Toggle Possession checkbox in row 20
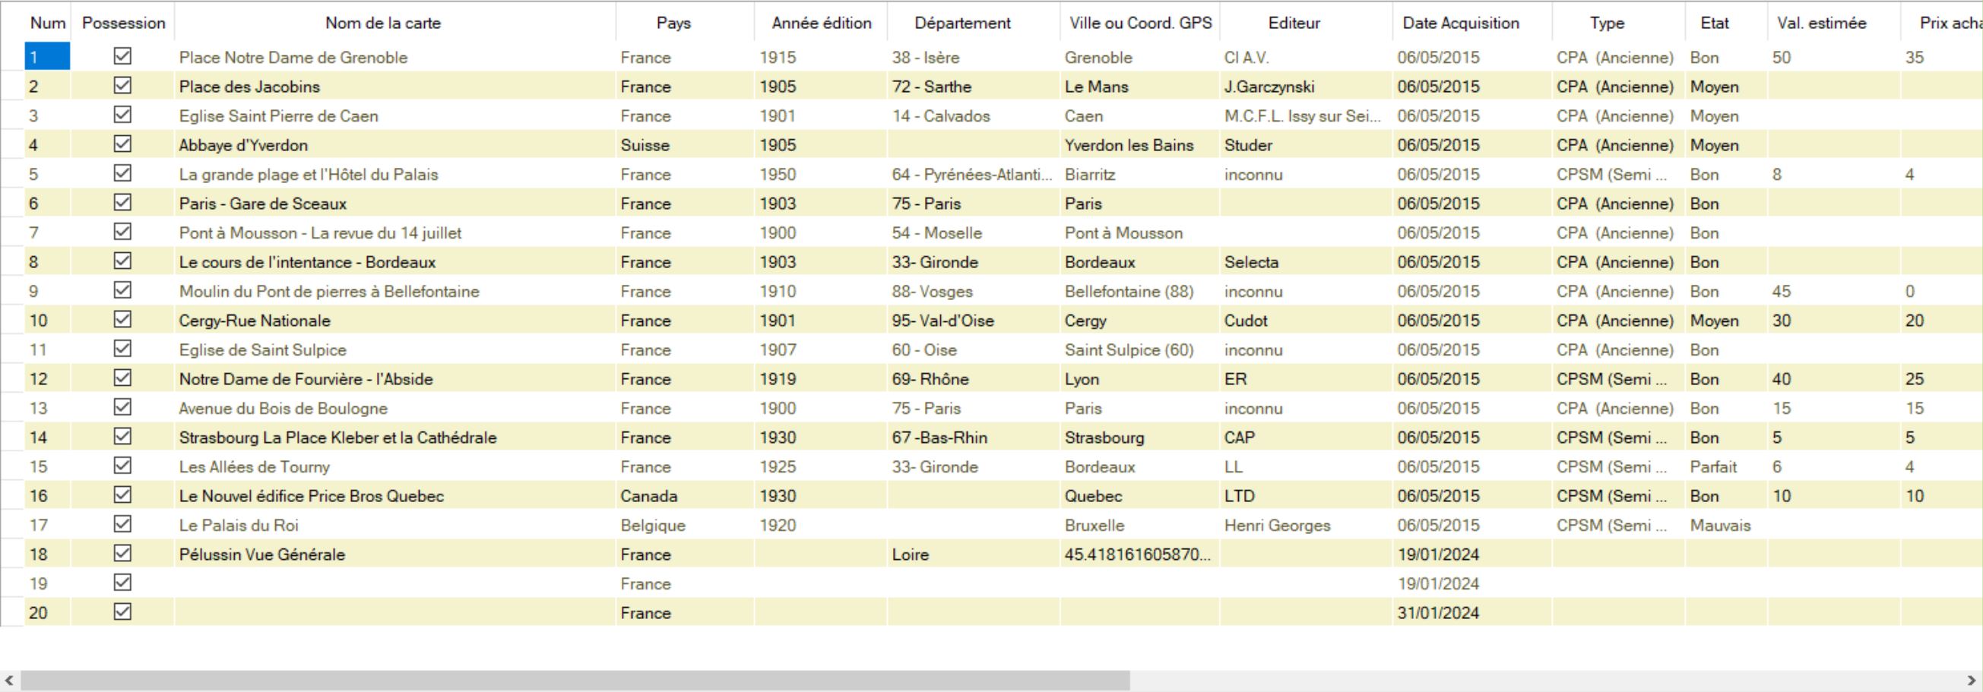Screen dimensions: 1983x692 coord(122,612)
